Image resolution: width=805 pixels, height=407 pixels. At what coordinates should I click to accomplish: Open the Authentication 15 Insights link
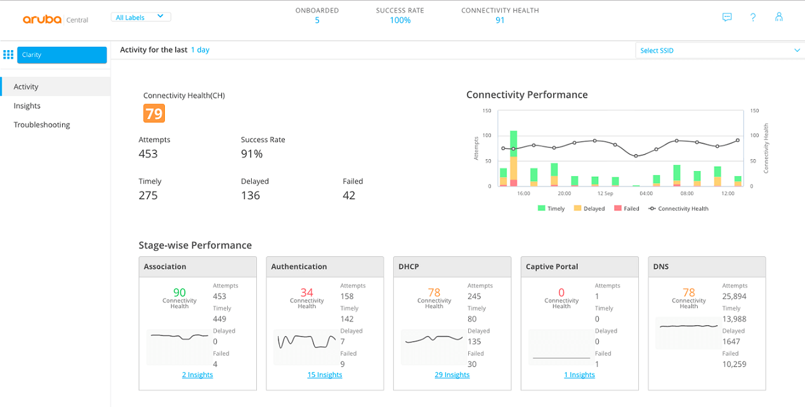(324, 375)
